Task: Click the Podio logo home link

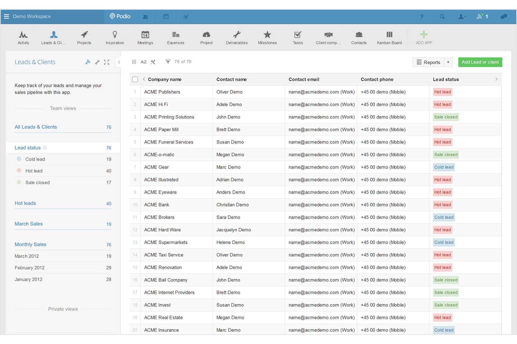Action: 120,16
